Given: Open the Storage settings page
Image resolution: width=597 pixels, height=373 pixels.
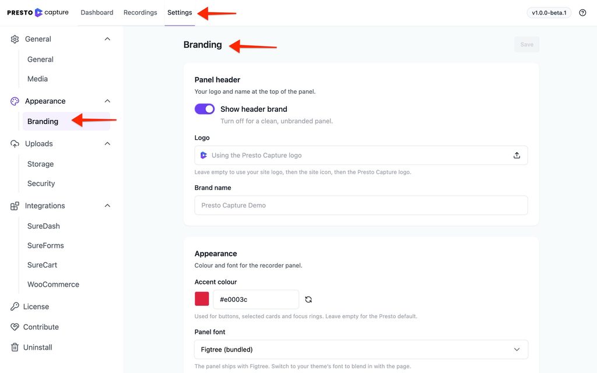Looking at the screenshot, I should (x=40, y=164).
